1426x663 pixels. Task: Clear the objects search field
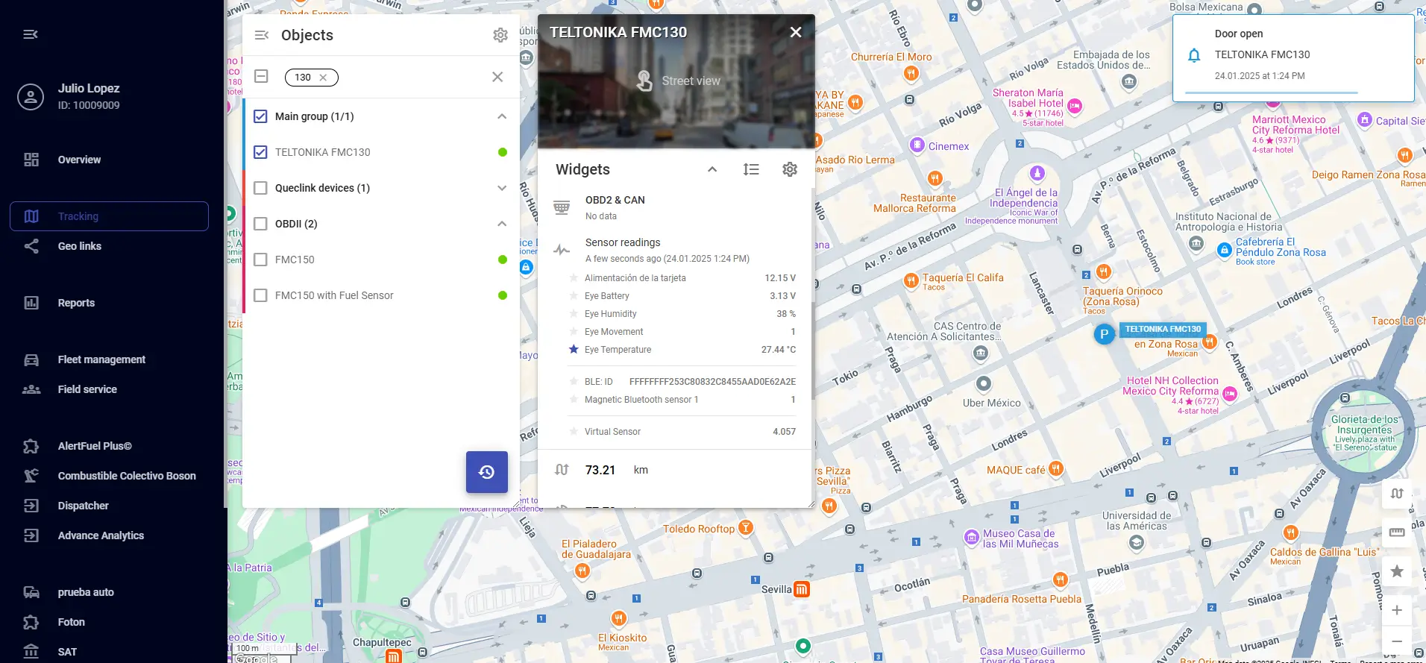tap(497, 77)
